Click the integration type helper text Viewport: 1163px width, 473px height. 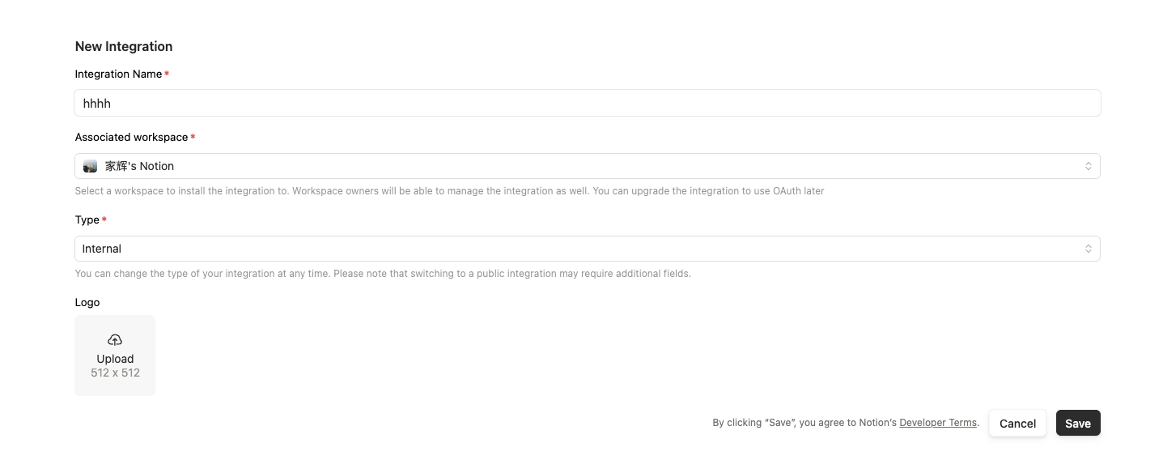[382, 274]
